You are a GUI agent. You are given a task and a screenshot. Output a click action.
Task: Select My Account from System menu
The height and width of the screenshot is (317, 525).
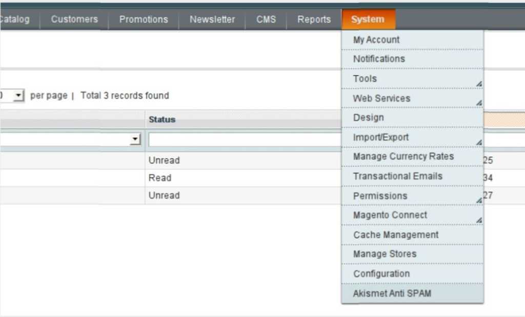click(413, 40)
